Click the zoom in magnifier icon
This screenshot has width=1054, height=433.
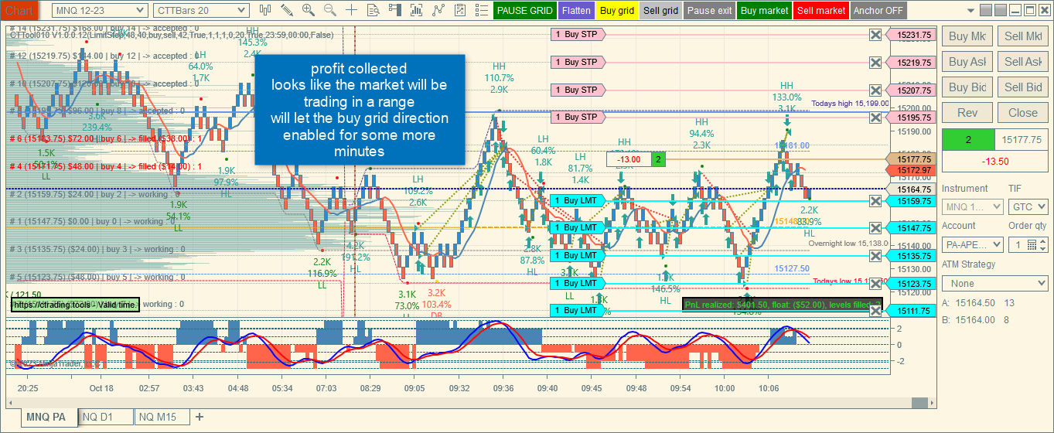[x=309, y=10]
